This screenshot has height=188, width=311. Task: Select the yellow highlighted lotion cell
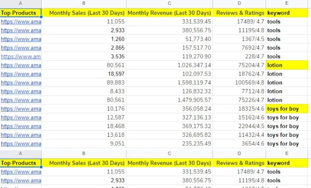pos(287,65)
